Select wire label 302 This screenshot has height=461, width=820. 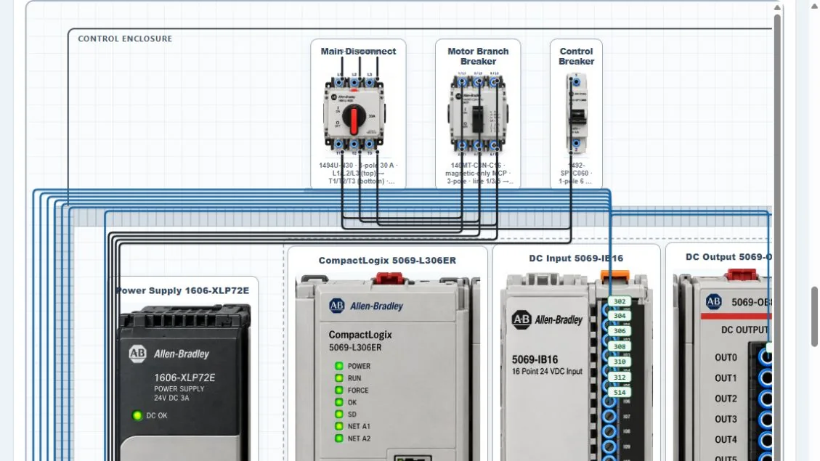pos(620,301)
